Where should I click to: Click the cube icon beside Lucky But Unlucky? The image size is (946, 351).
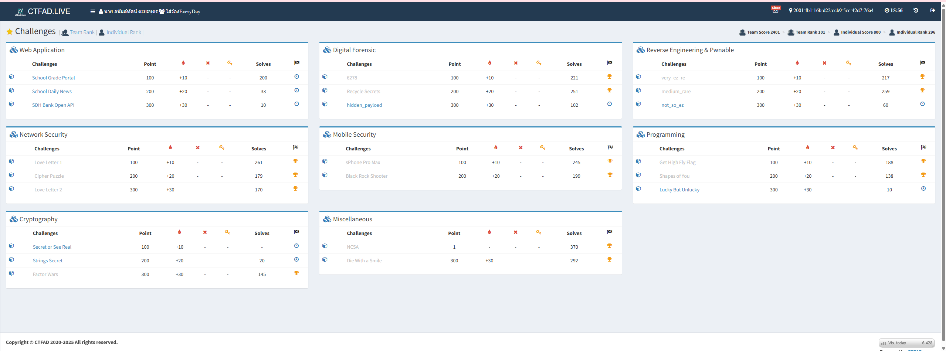pos(638,189)
